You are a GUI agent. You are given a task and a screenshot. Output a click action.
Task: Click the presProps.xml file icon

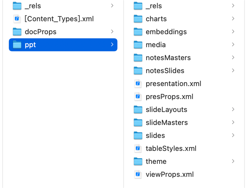click(x=138, y=96)
